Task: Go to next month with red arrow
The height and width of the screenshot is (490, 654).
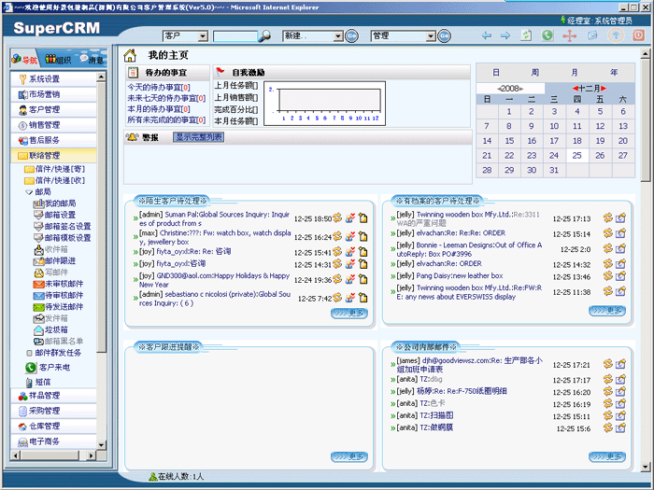Action: [604, 89]
